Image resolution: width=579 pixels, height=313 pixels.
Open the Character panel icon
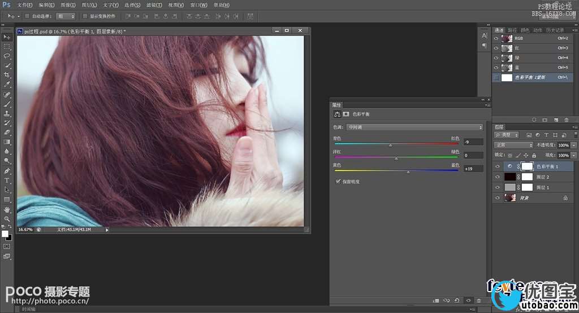pyautogui.click(x=485, y=36)
